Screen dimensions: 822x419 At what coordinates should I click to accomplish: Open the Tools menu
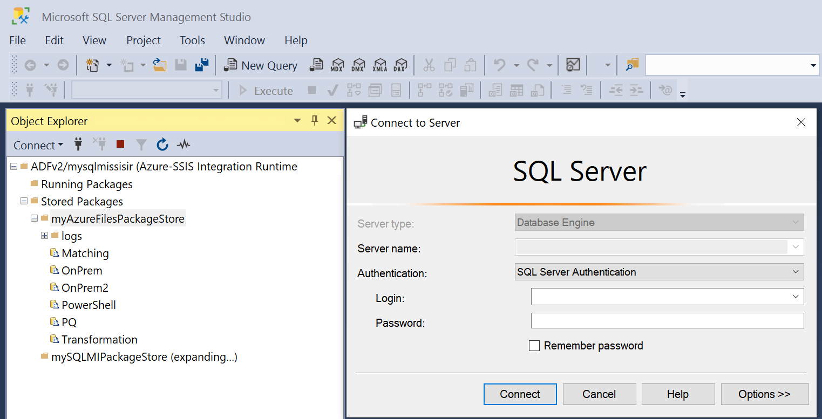192,40
